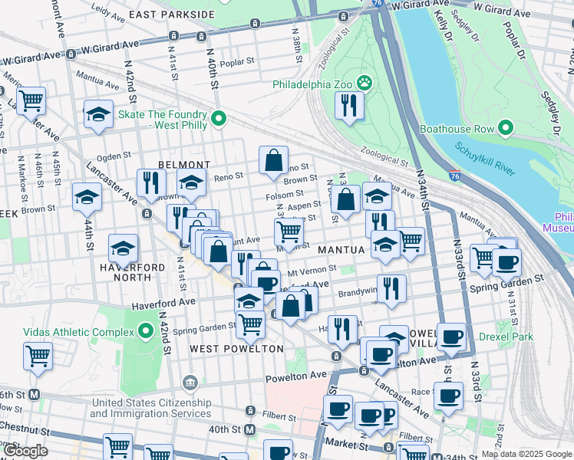Click the Folsom St street label
Image resolution: width=574 pixels, height=460 pixels.
click(285, 195)
